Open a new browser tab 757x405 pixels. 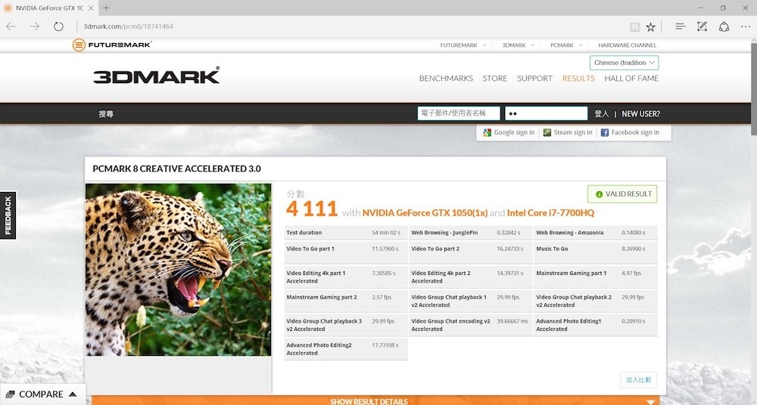(106, 8)
